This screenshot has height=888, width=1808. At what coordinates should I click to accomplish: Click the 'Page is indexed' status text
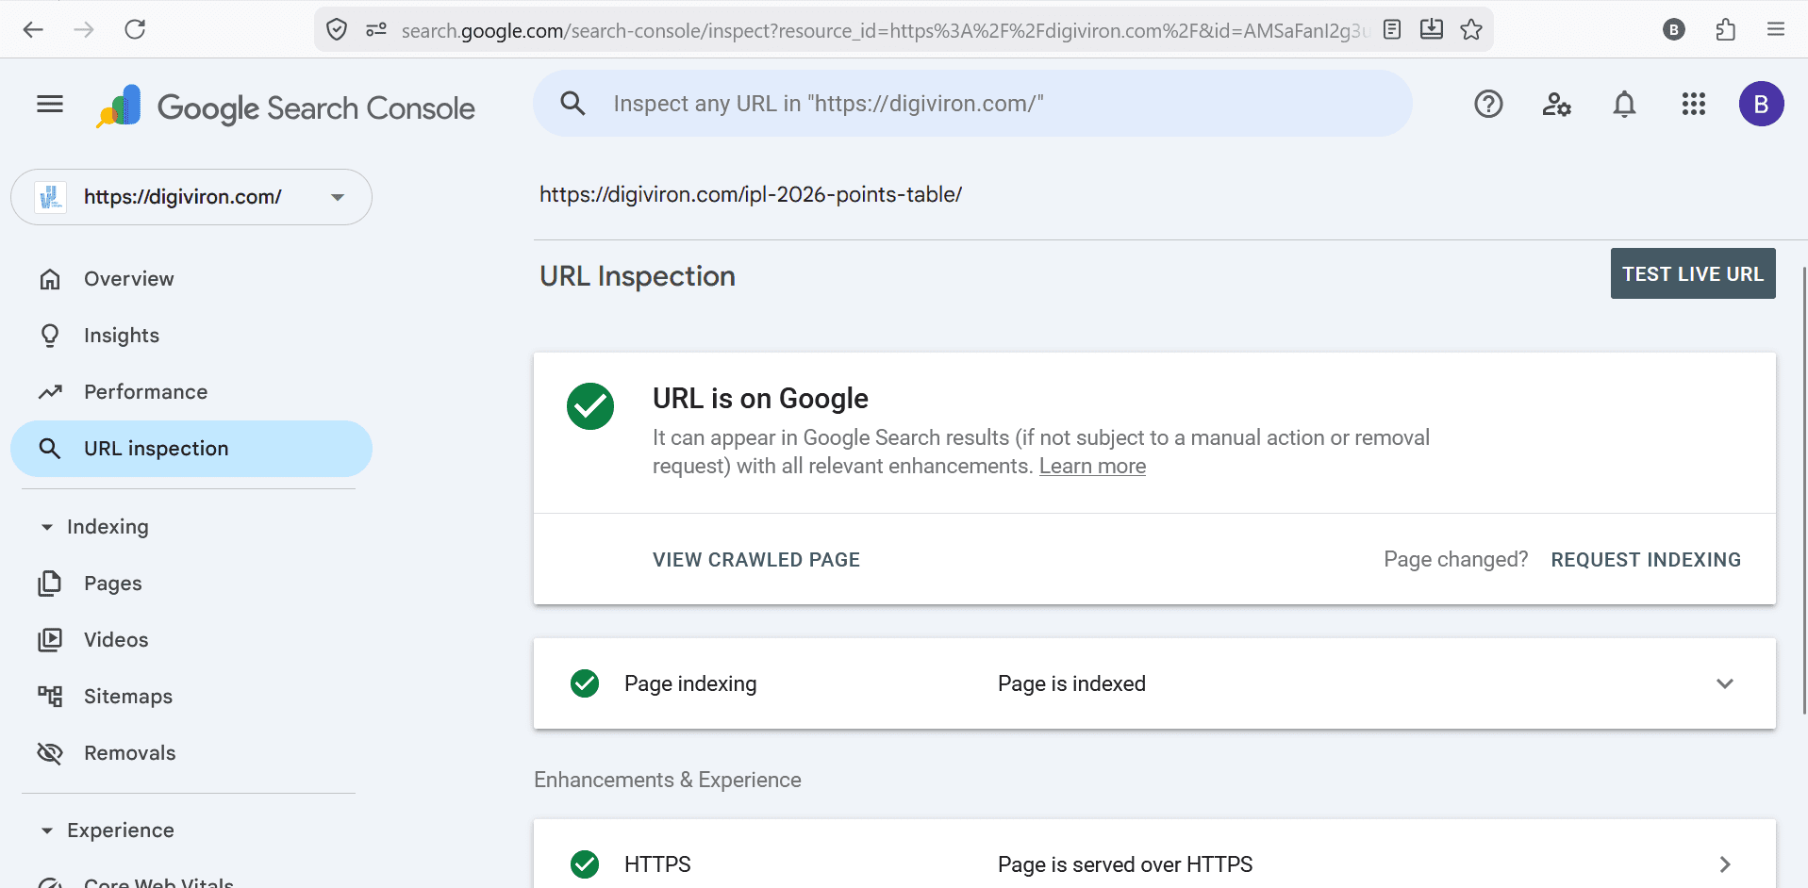pyautogui.click(x=1071, y=683)
